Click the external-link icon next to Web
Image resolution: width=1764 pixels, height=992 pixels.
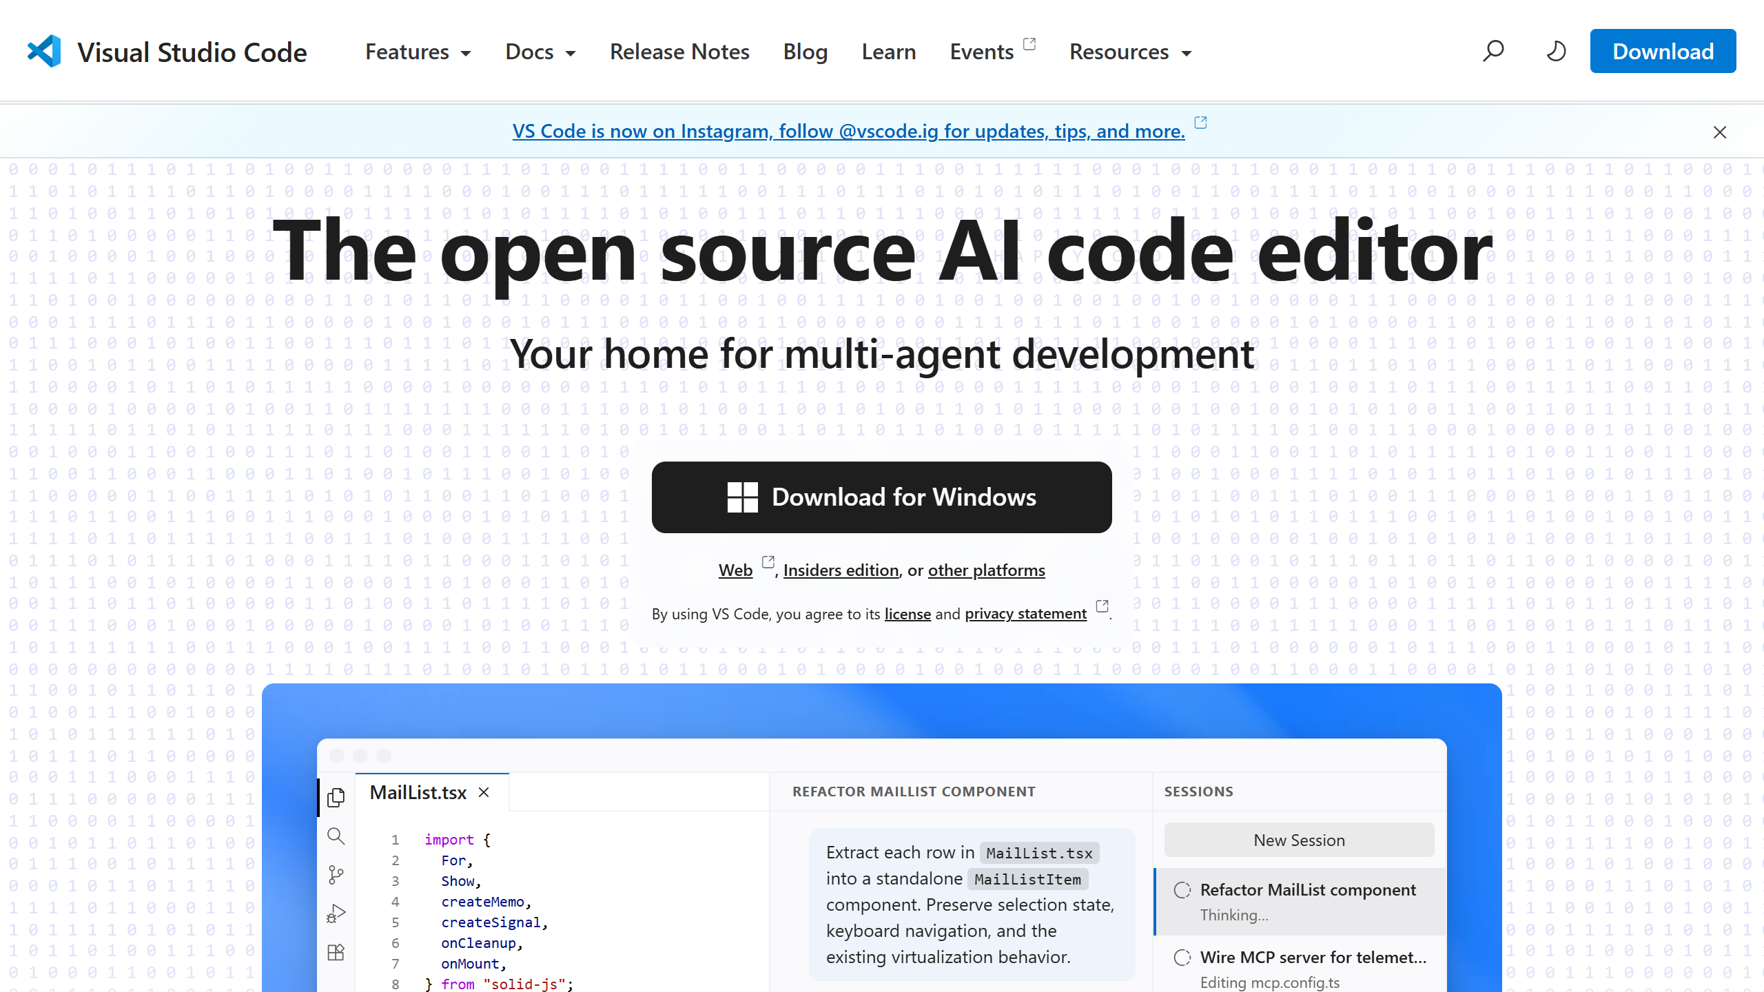coord(768,562)
